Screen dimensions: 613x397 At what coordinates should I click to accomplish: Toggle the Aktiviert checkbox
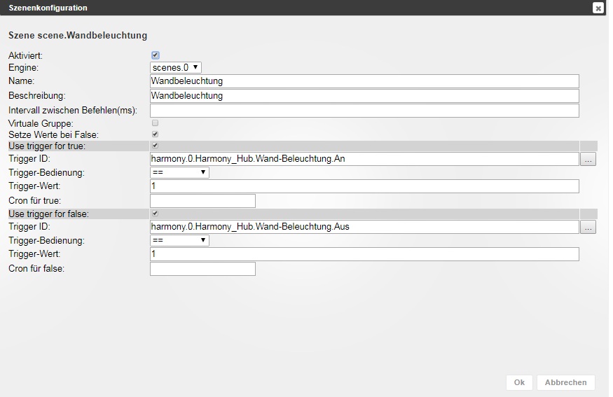(156, 55)
